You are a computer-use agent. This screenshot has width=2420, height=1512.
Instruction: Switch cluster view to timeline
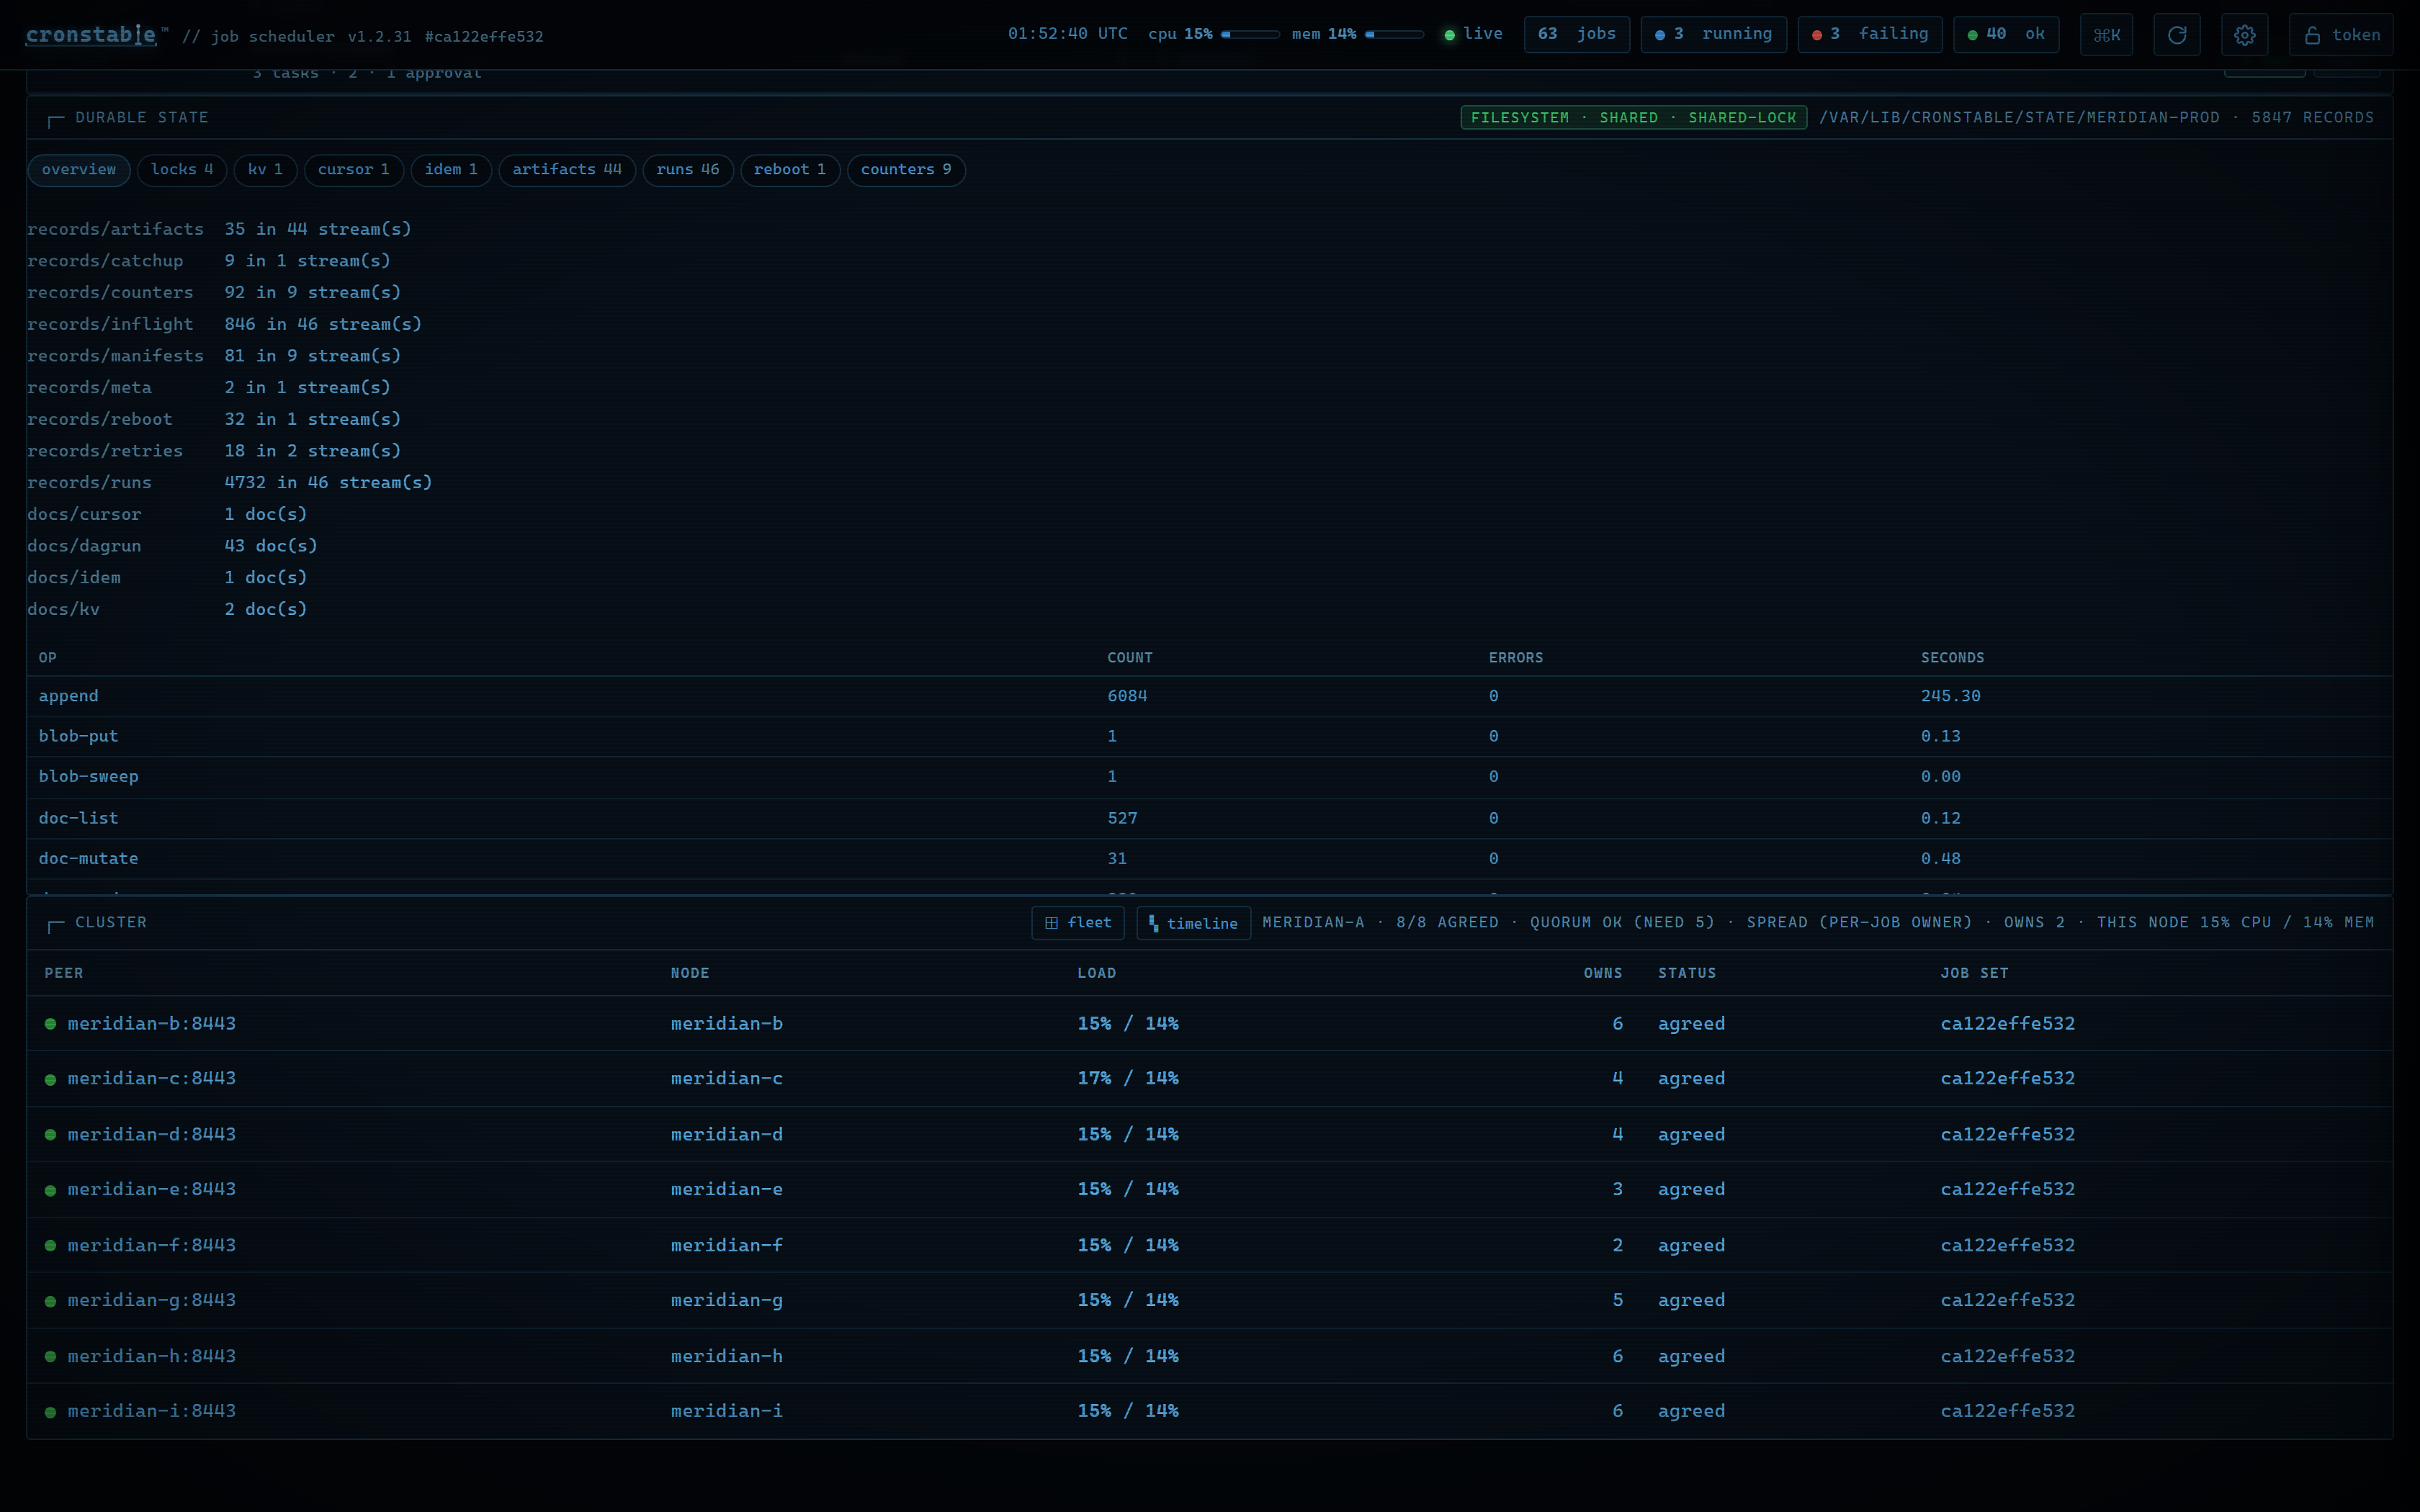tap(1193, 923)
